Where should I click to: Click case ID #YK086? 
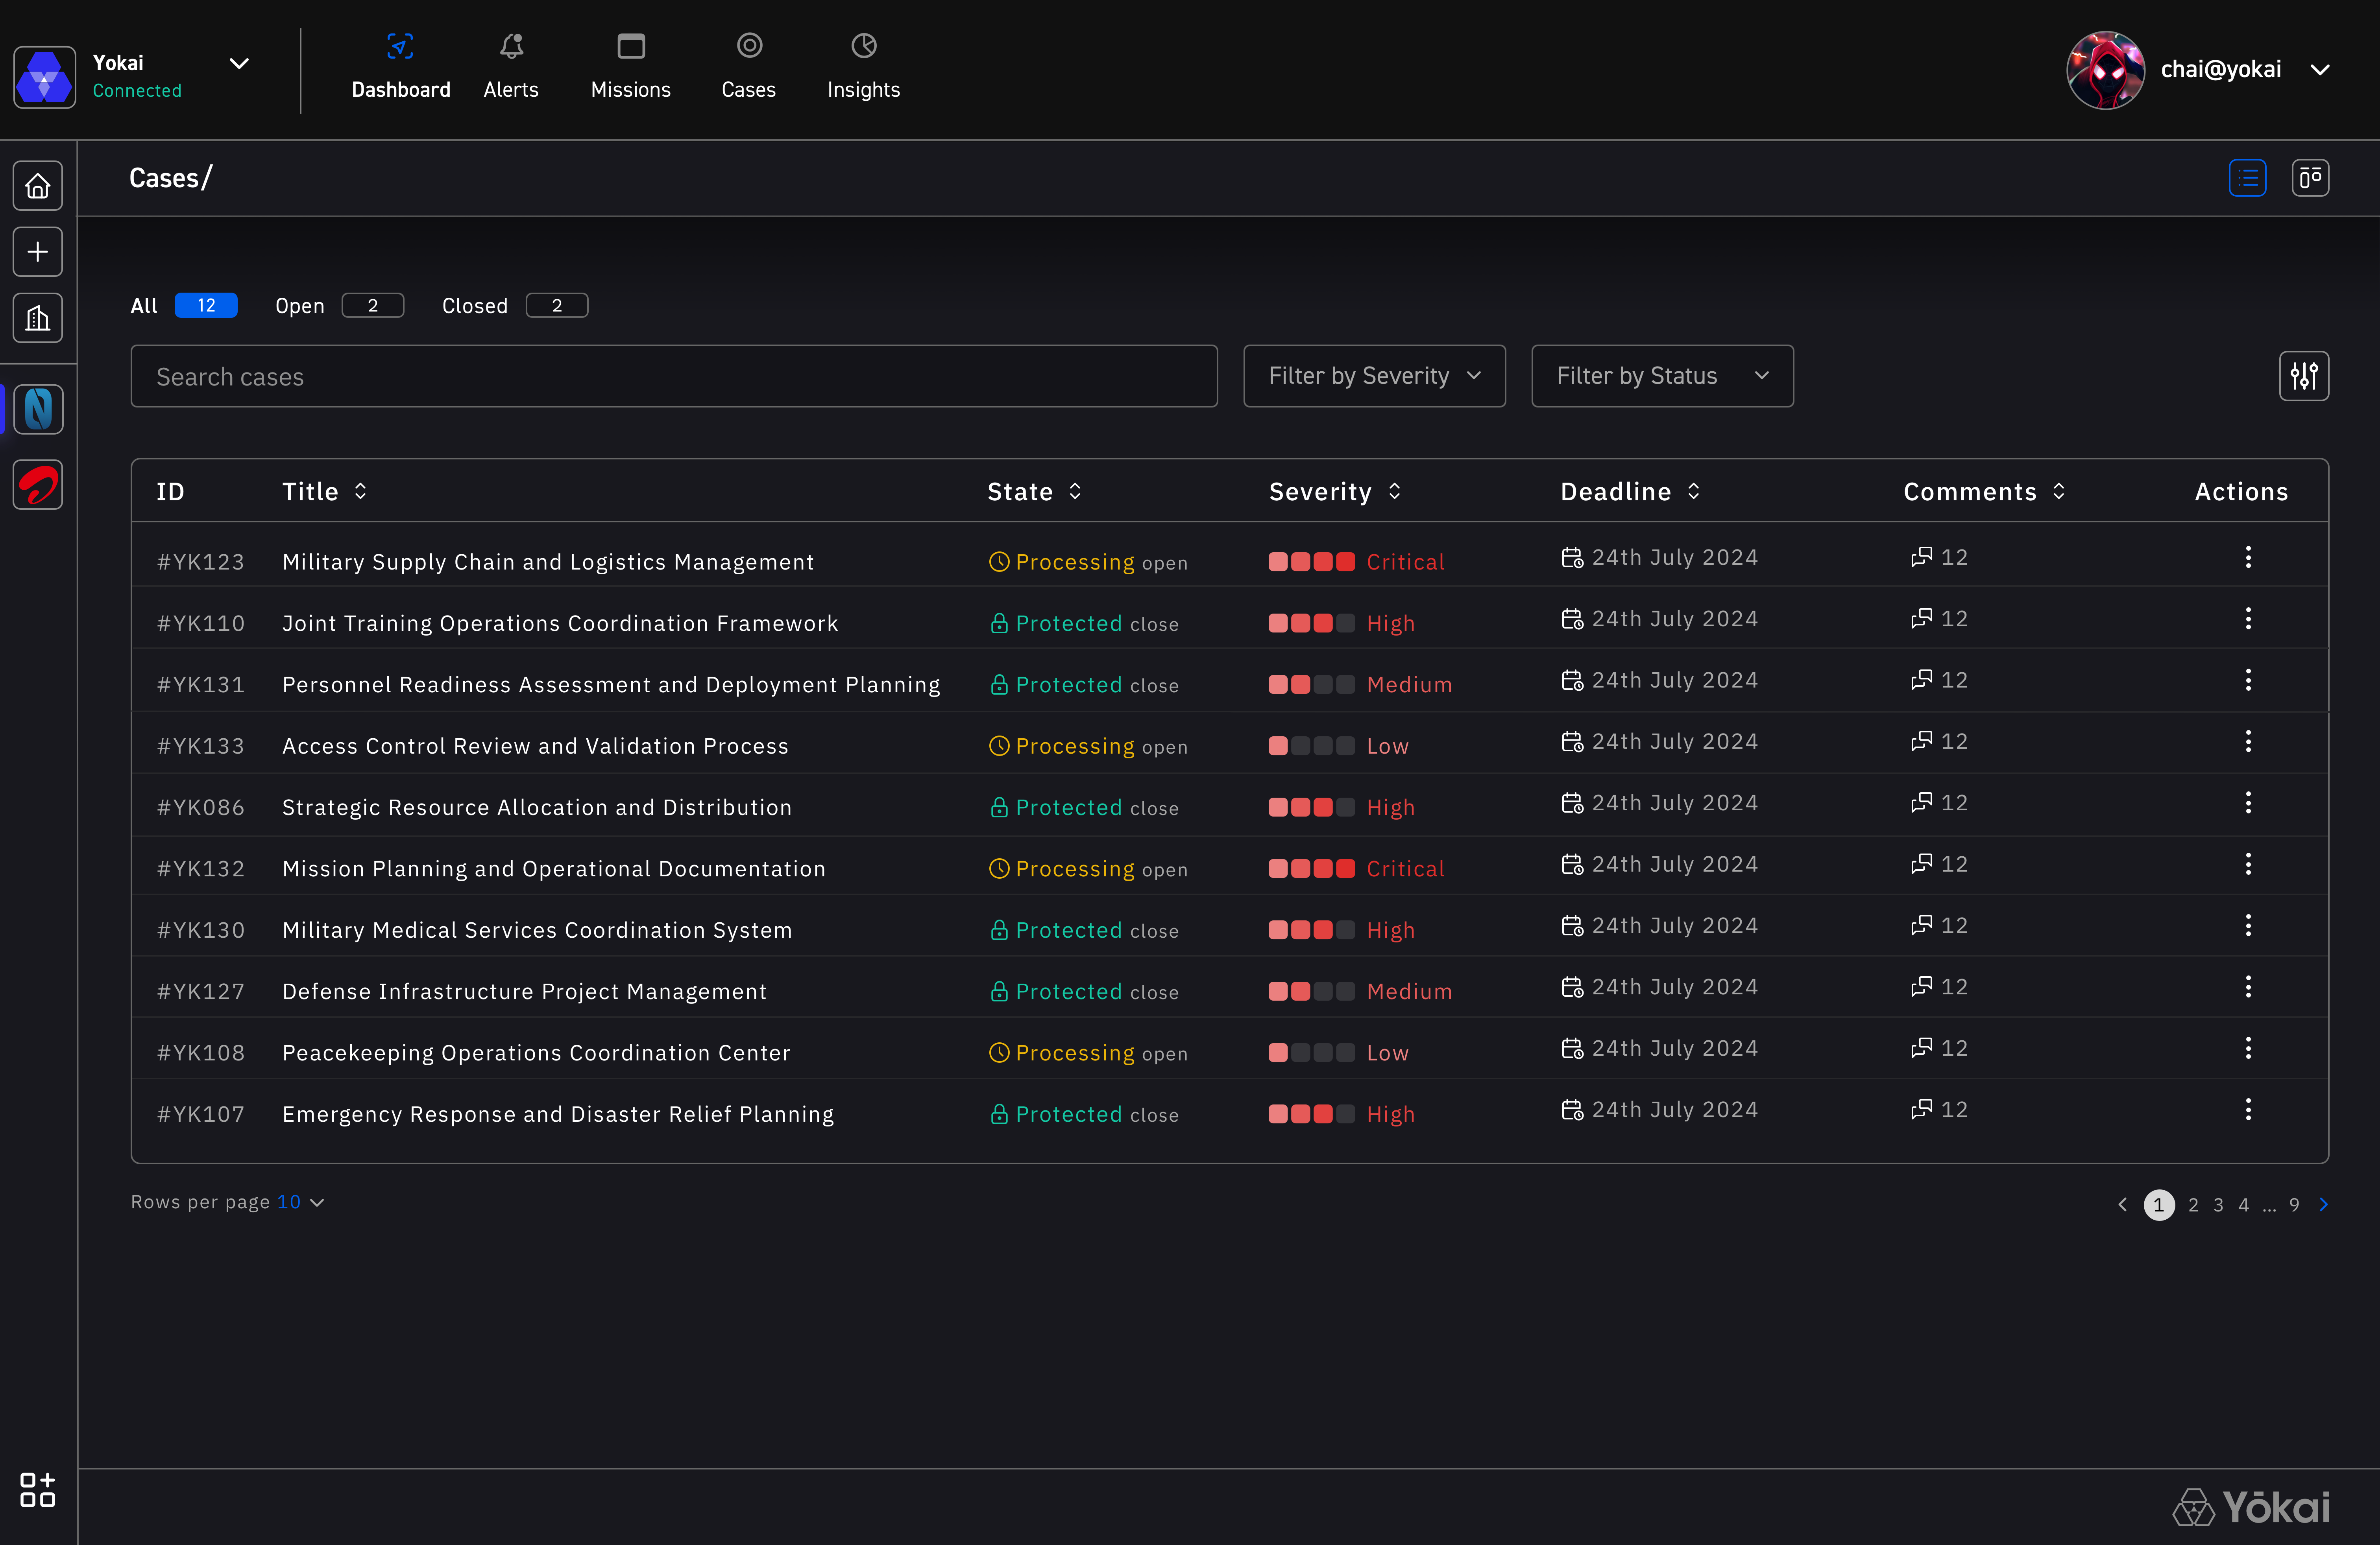point(201,808)
